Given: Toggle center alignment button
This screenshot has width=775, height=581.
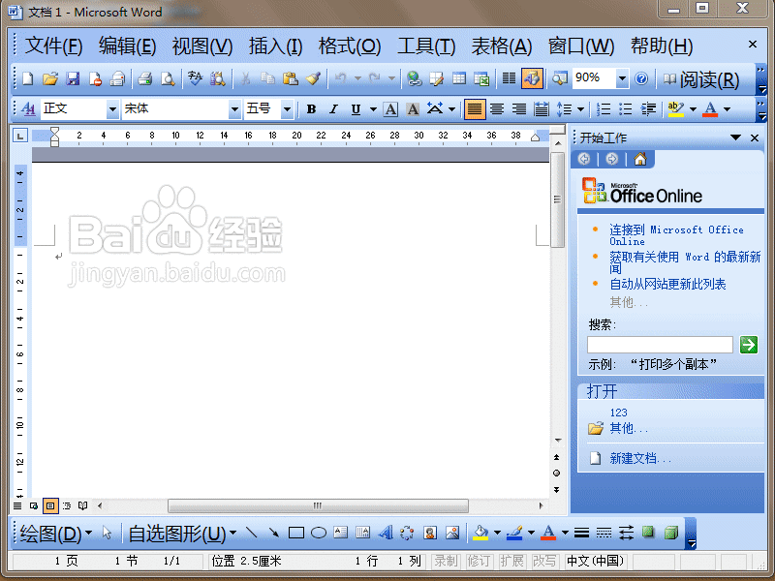Looking at the screenshot, I should [x=497, y=108].
